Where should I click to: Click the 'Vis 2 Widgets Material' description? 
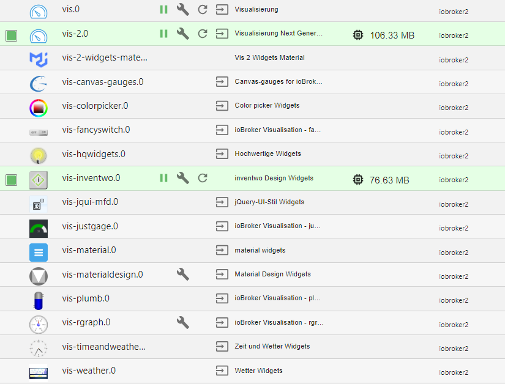269,57
